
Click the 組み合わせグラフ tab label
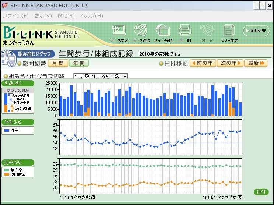click(34, 54)
